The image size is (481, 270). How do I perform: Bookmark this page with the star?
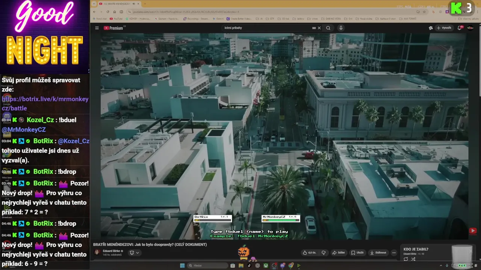click(424, 12)
